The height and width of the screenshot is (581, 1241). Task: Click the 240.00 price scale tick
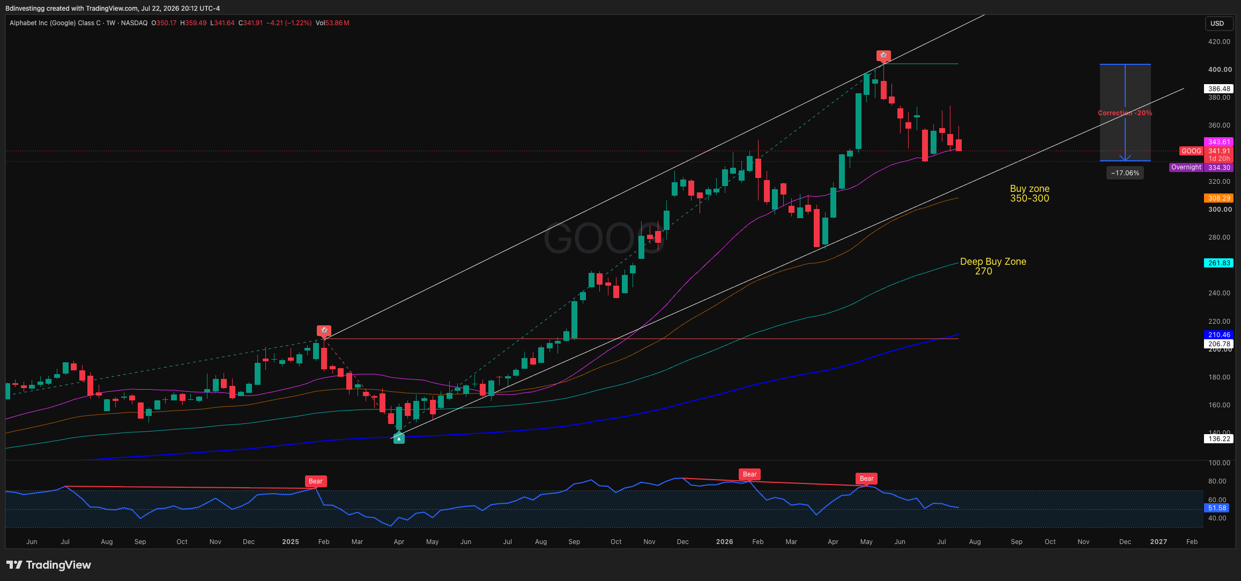(1219, 293)
